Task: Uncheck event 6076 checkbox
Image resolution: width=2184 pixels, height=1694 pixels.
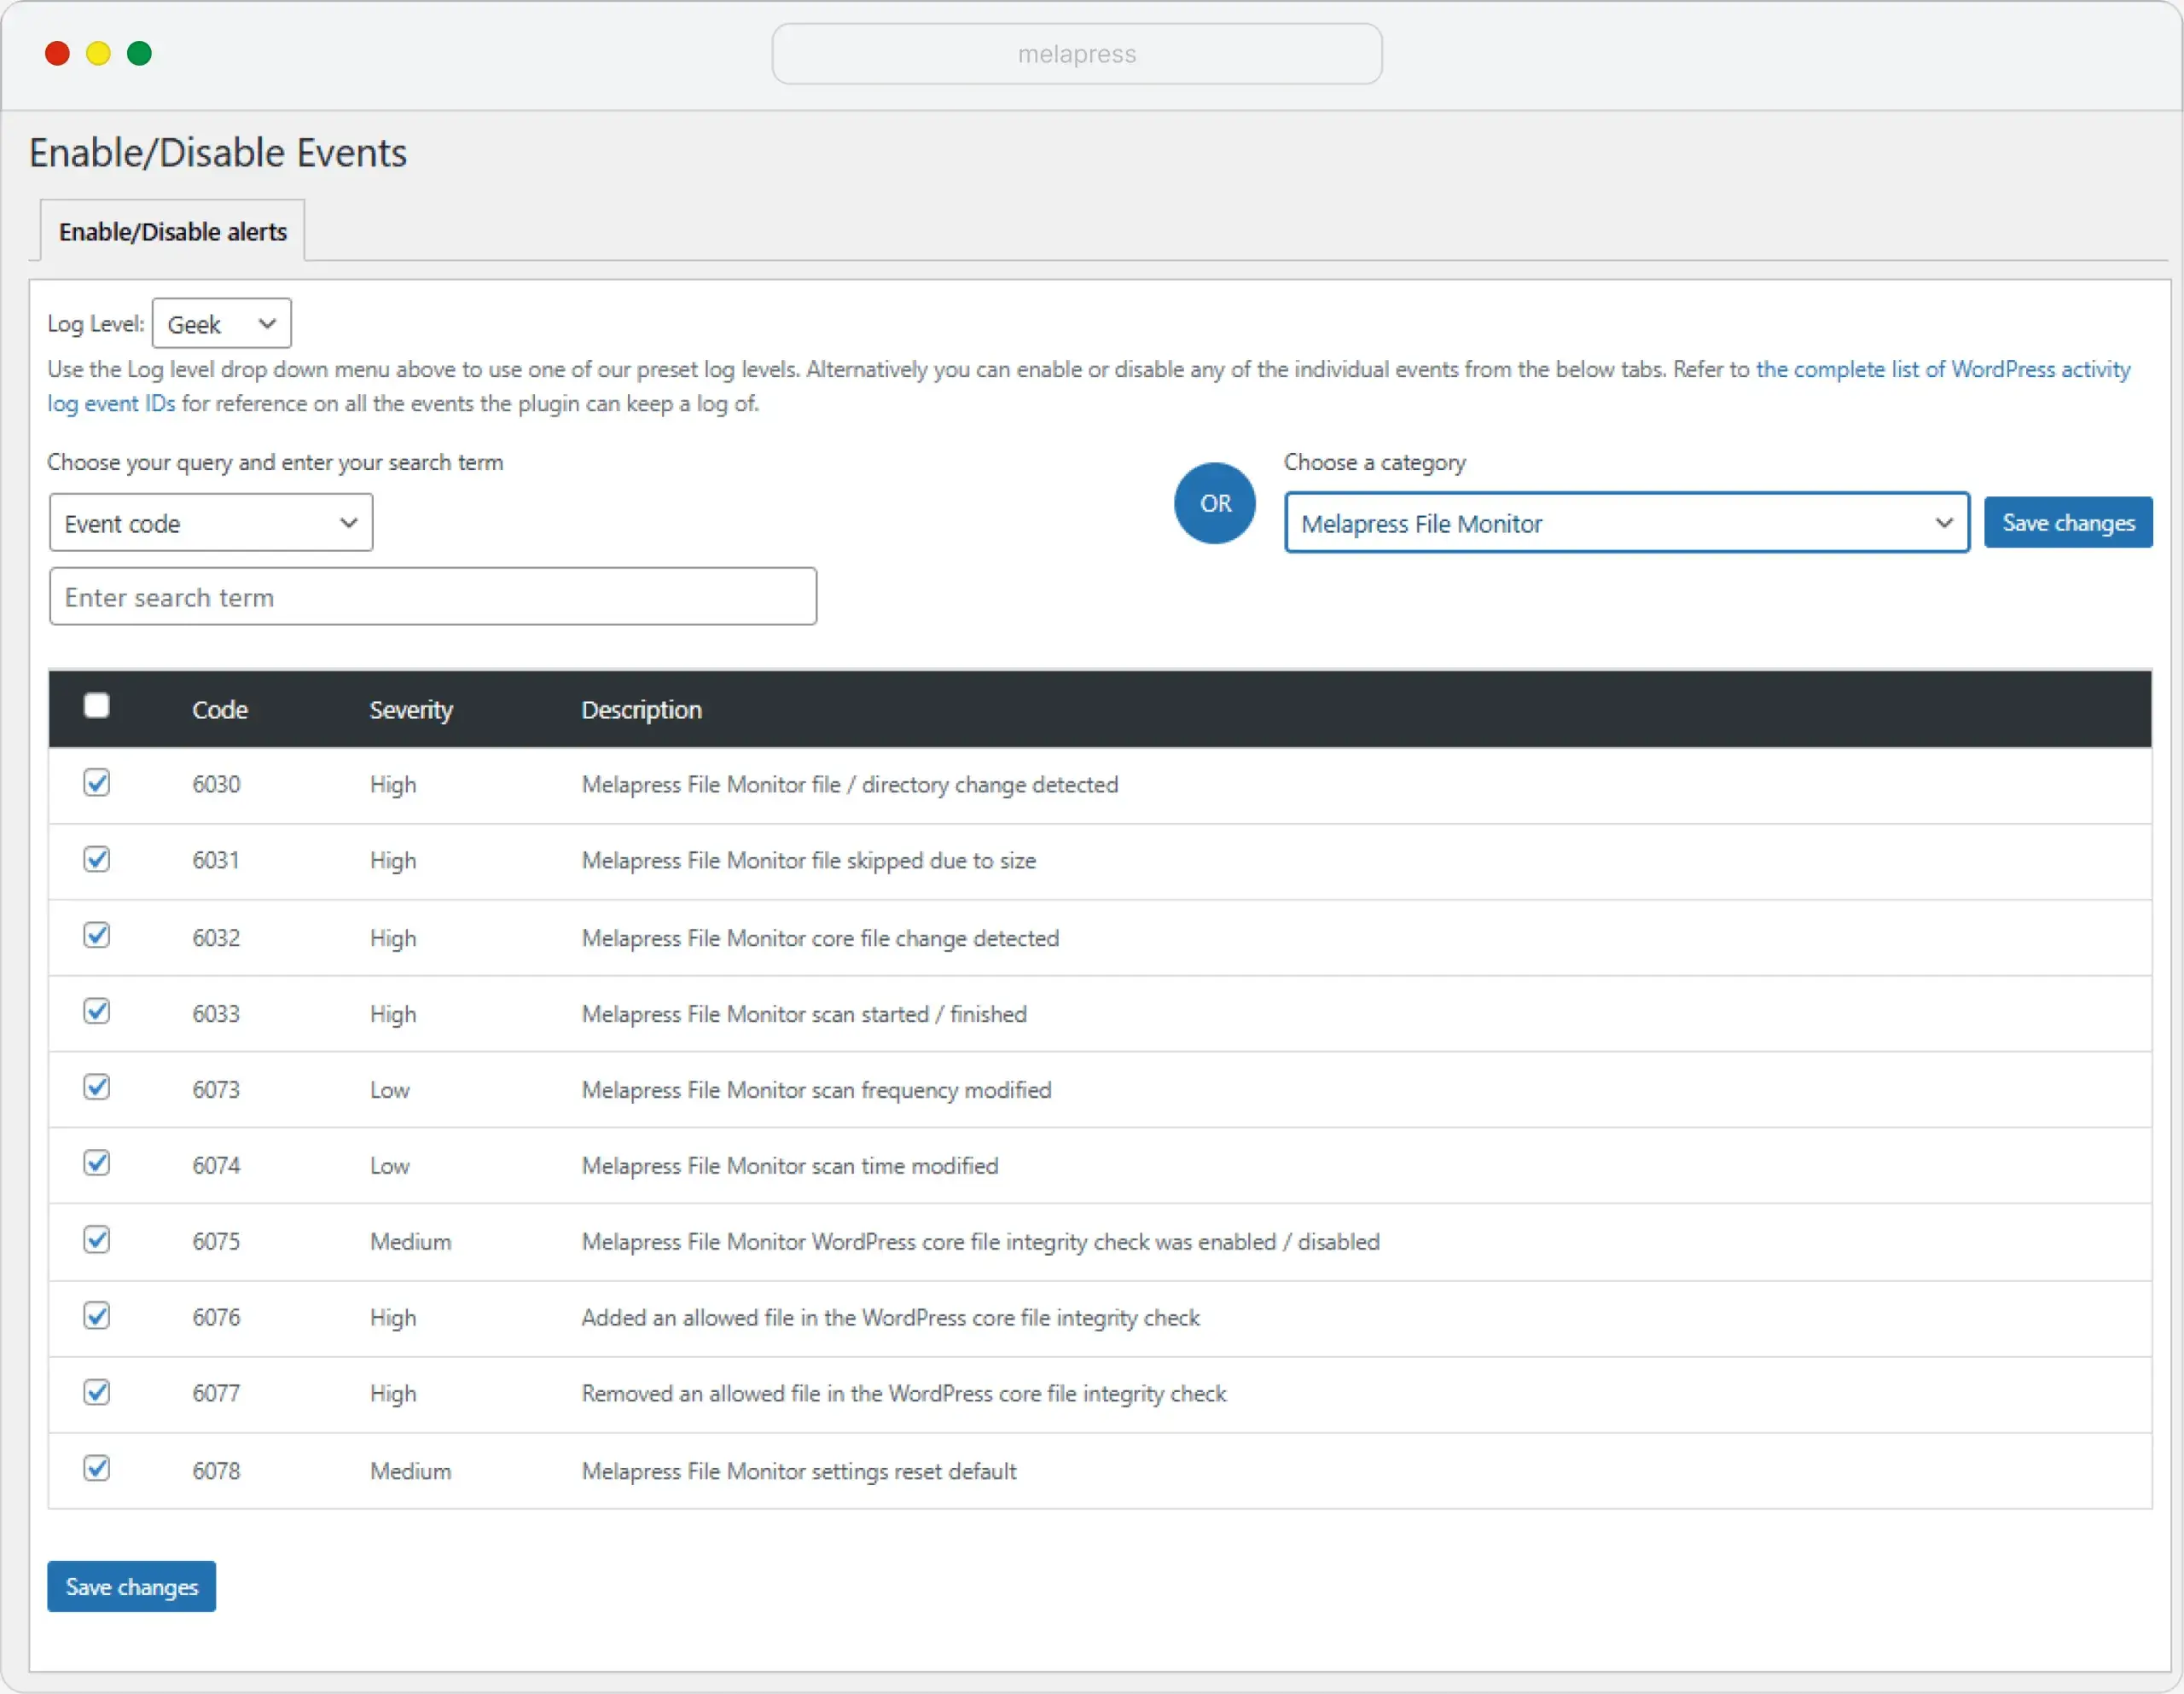Action: coord(96,1316)
